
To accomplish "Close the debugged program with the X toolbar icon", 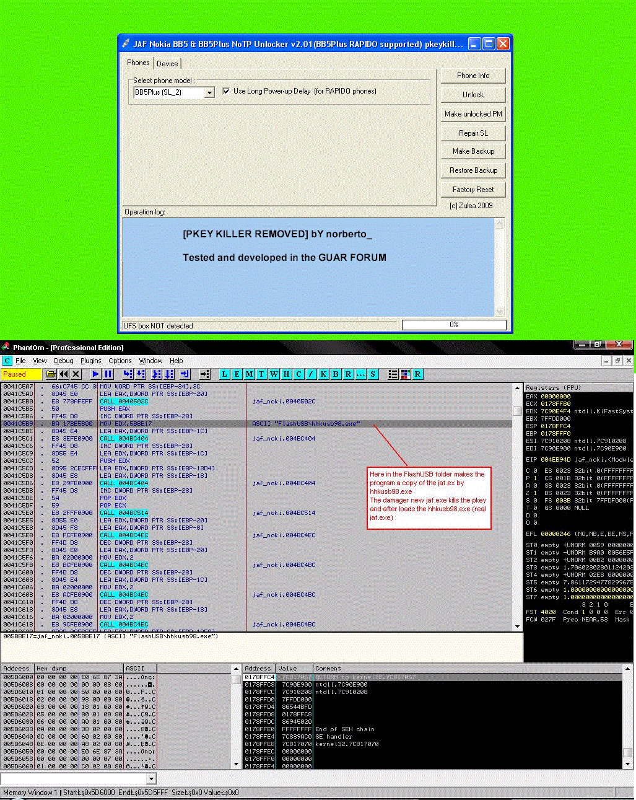I will click(76, 374).
